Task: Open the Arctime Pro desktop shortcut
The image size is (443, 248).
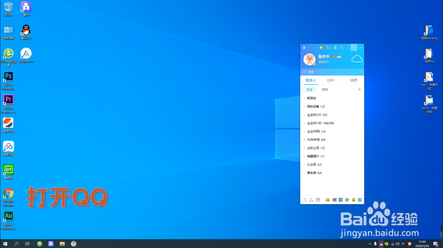Action: click(x=26, y=55)
